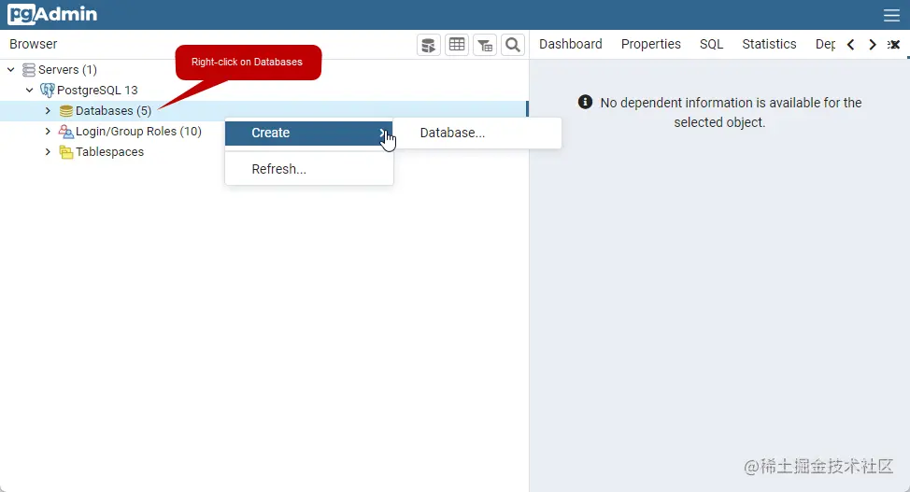Switch to the Properties tab
Viewport: 910px width, 492px height.
click(x=650, y=44)
